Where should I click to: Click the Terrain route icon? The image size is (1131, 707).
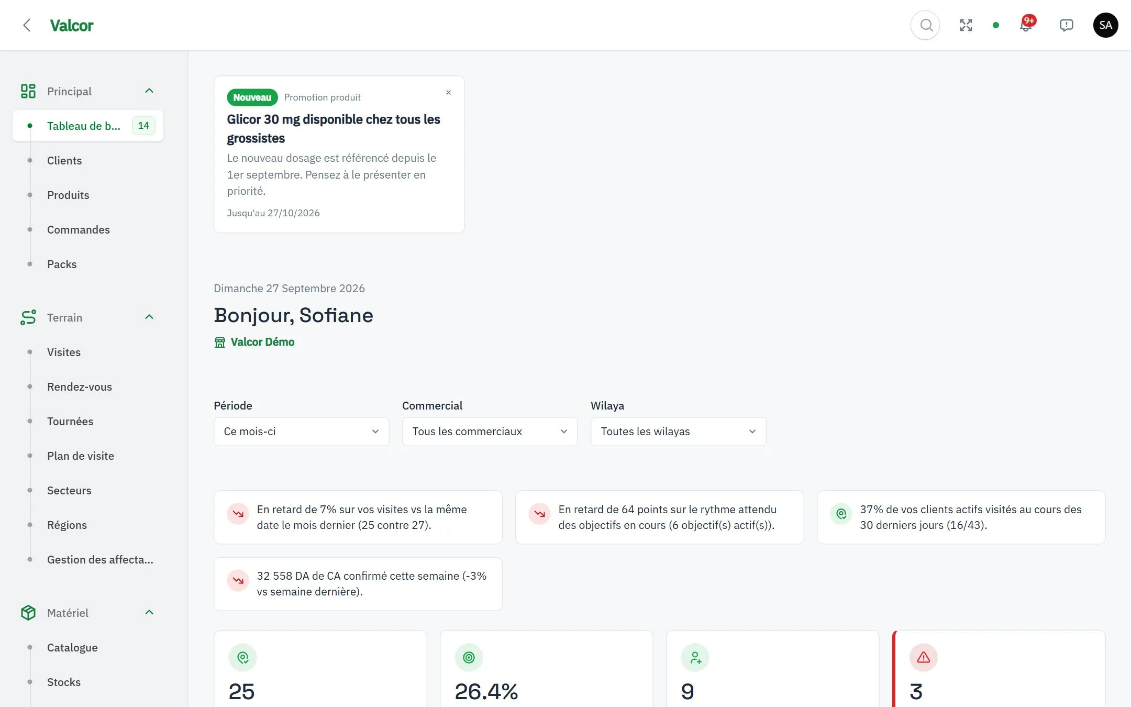pos(28,317)
